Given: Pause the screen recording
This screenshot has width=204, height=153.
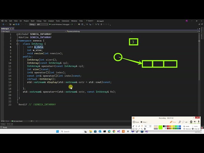Looking at the screenshot, I should point(136,122).
